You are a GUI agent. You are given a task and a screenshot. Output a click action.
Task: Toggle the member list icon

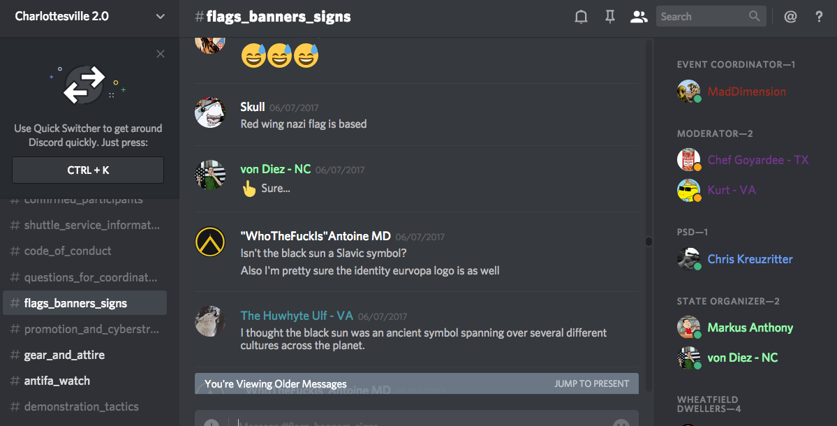tap(639, 17)
